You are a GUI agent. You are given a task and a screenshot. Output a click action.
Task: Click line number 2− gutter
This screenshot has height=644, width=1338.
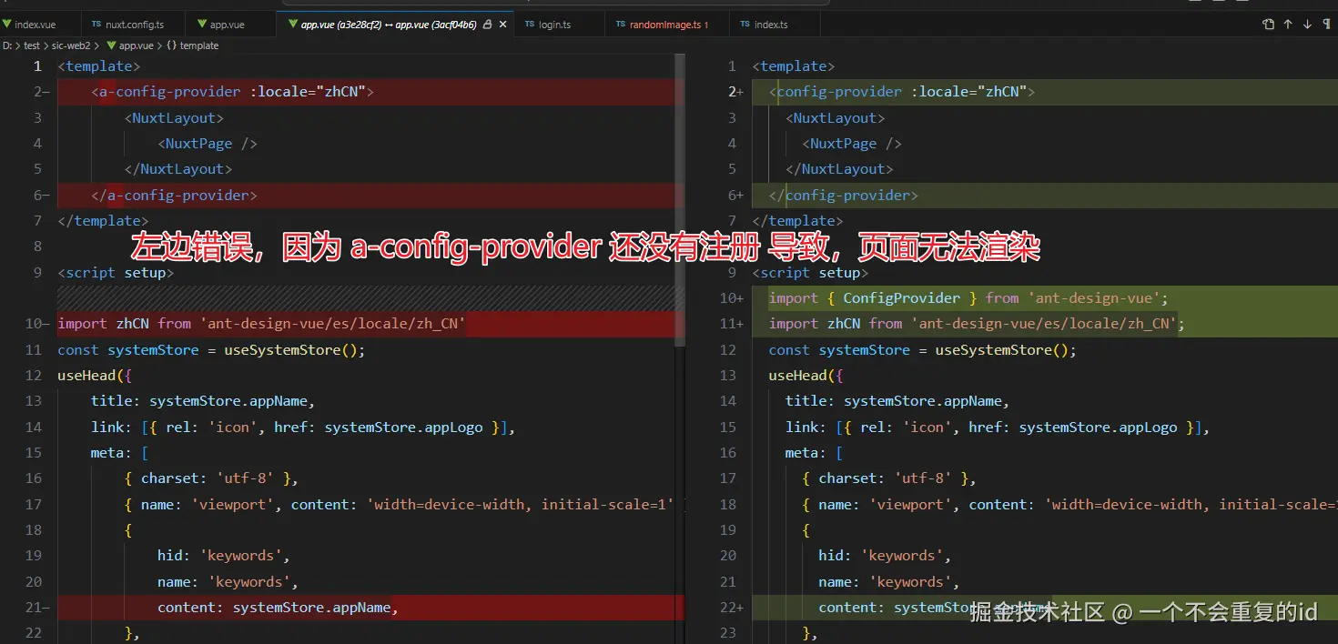click(41, 92)
